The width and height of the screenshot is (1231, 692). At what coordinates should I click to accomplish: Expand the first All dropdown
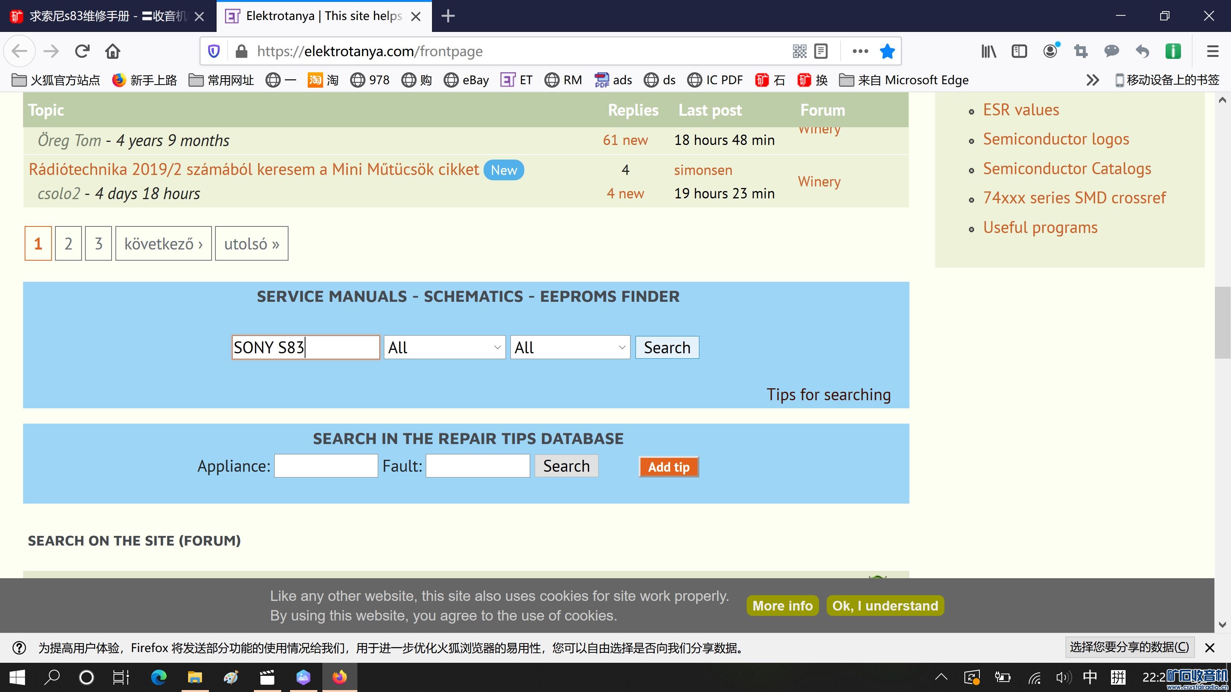click(444, 347)
